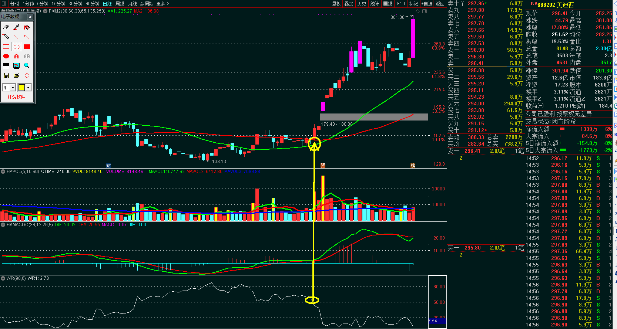
Task: Click the F10 button
Action: pos(401,4)
